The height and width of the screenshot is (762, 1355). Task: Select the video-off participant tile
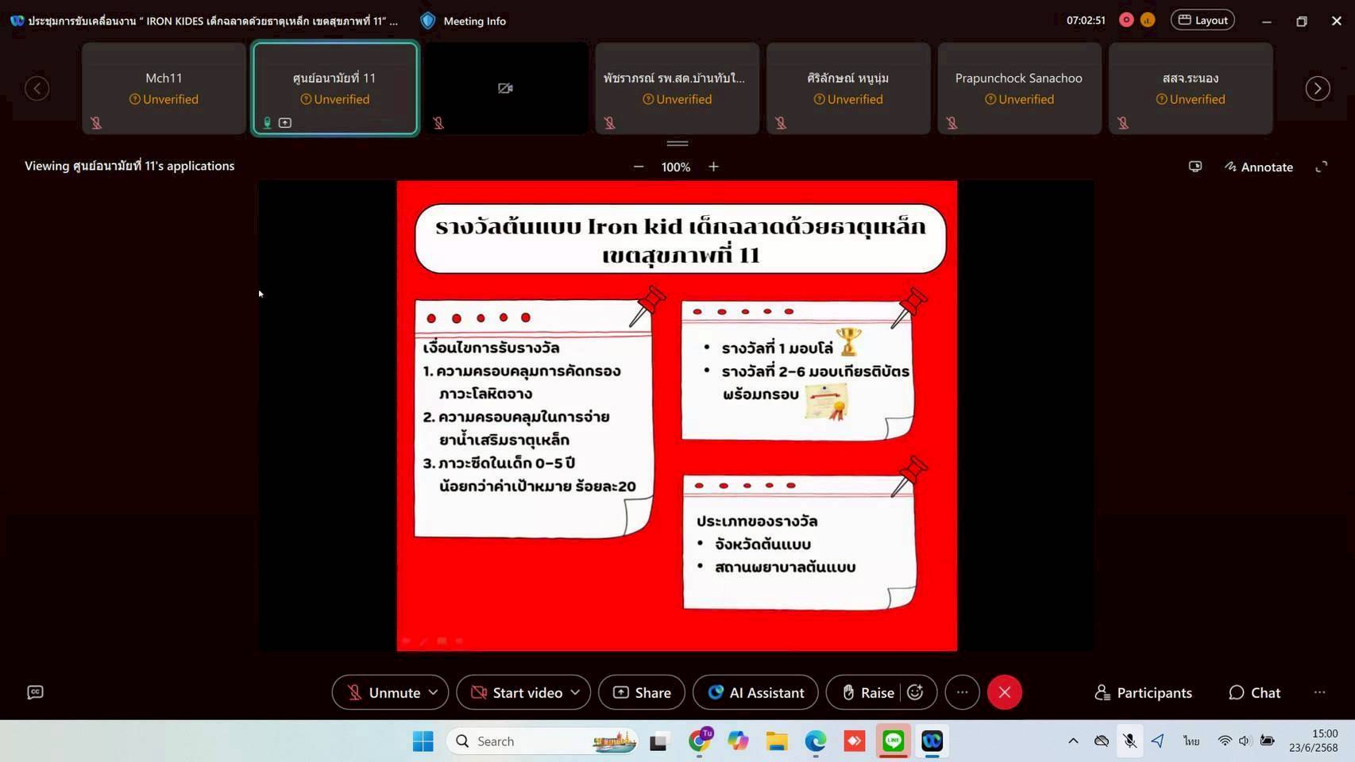click(505, 88)
